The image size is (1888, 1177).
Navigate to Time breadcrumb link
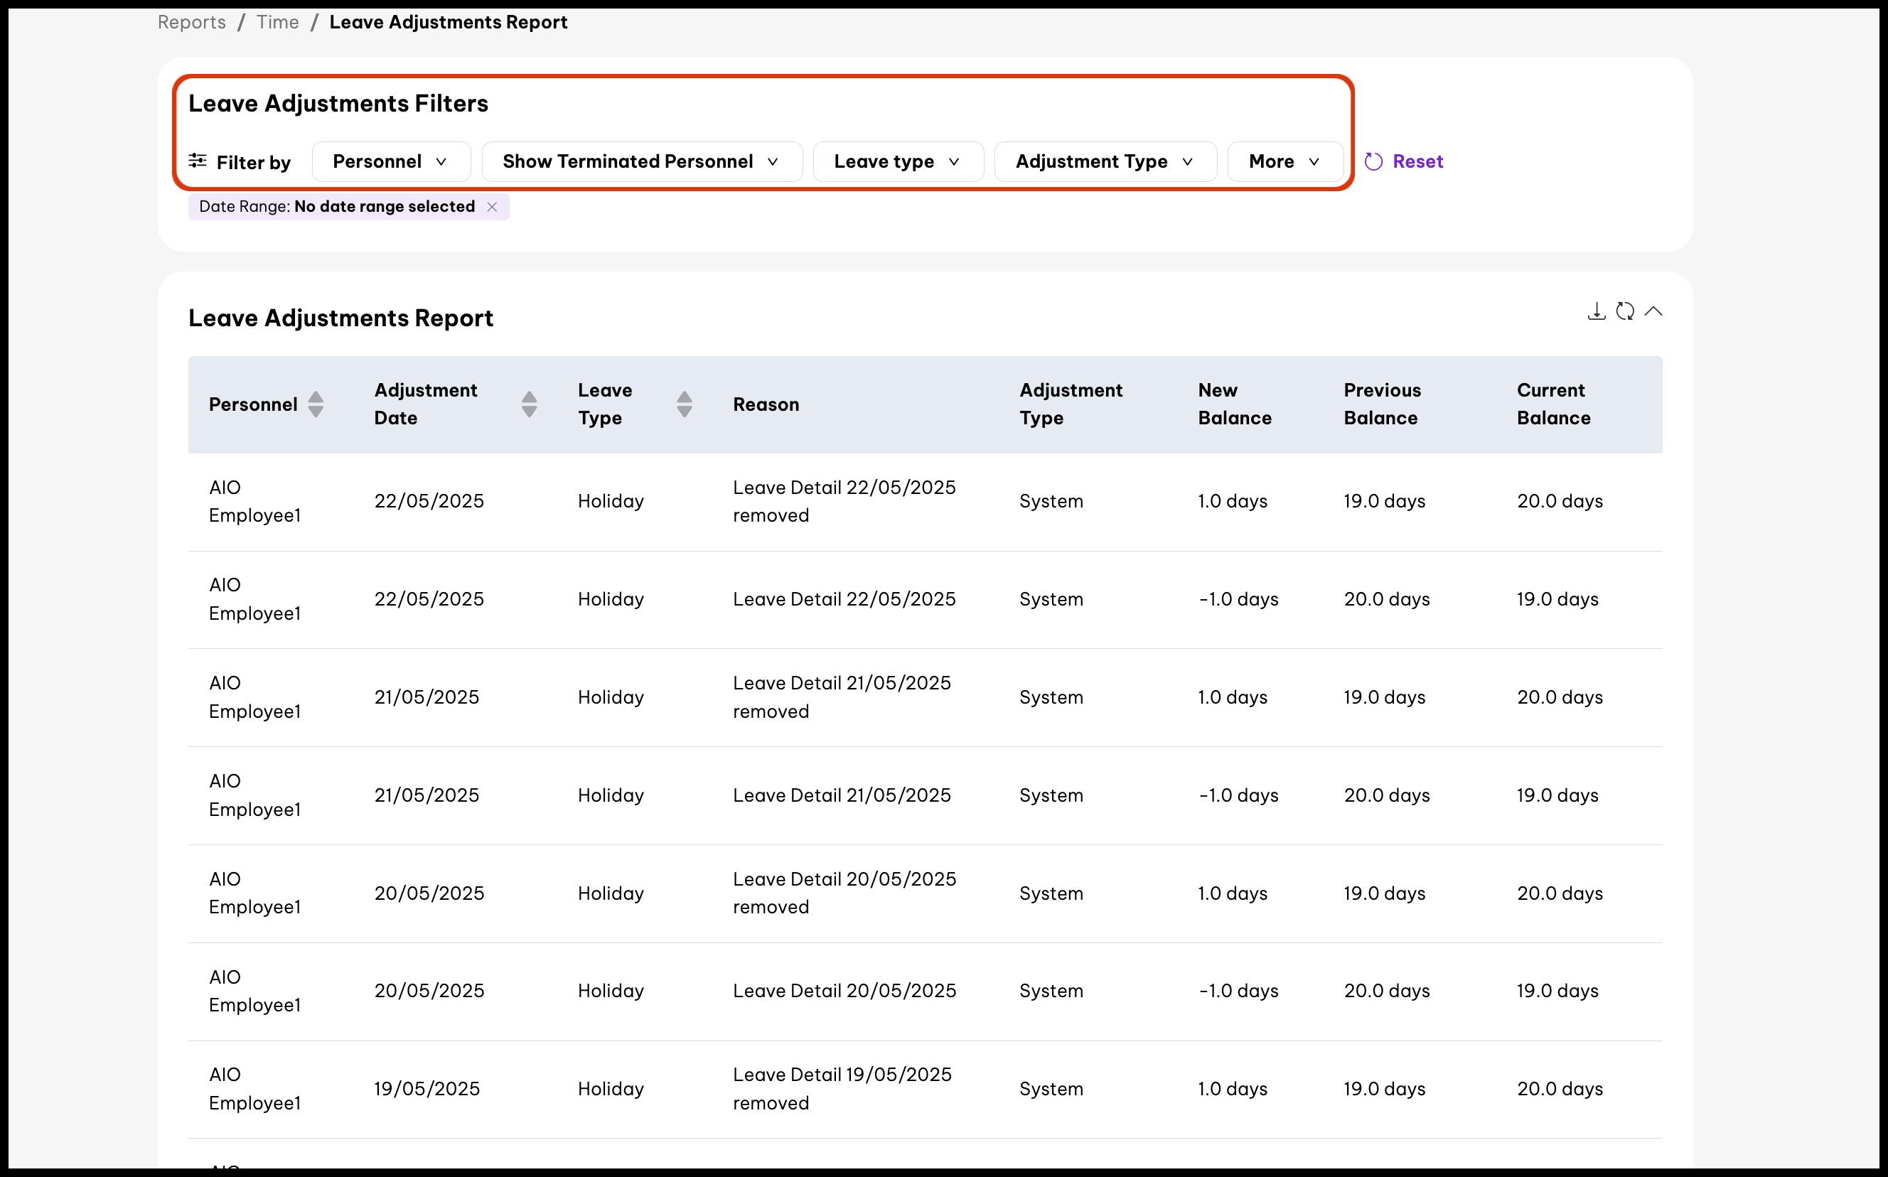point(277,22)
